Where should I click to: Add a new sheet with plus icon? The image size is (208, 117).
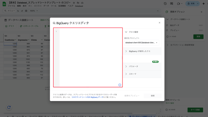click(8, 116)
